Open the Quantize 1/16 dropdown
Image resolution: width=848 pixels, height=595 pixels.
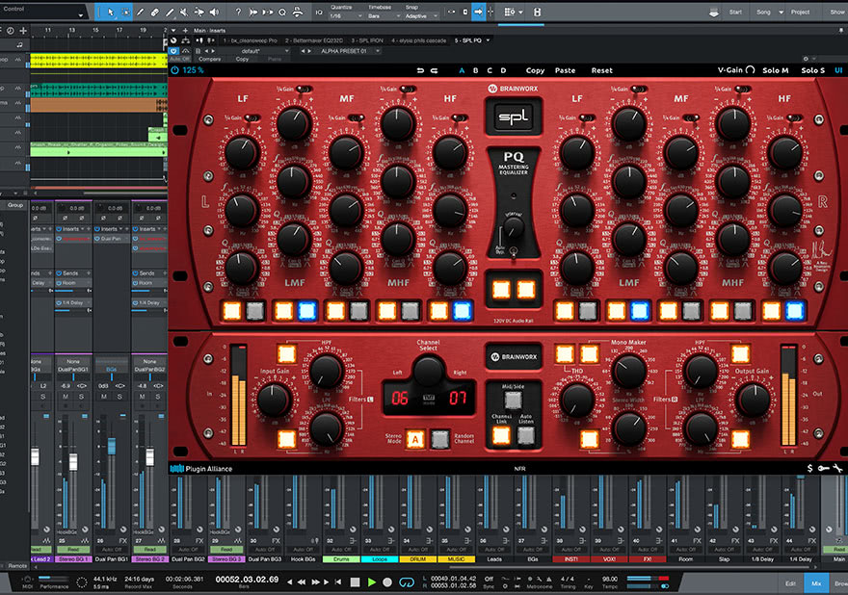pos(346,16)
